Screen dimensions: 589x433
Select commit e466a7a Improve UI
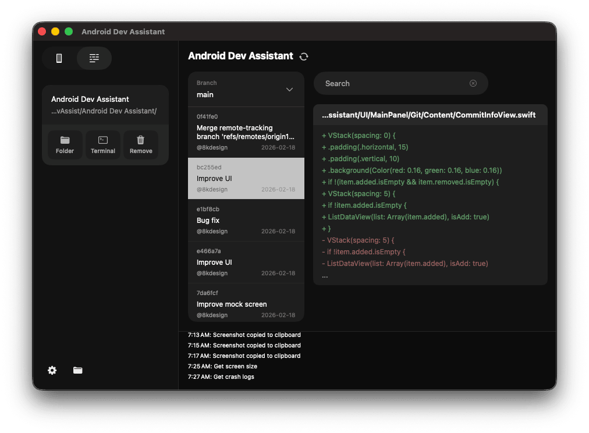246,262
